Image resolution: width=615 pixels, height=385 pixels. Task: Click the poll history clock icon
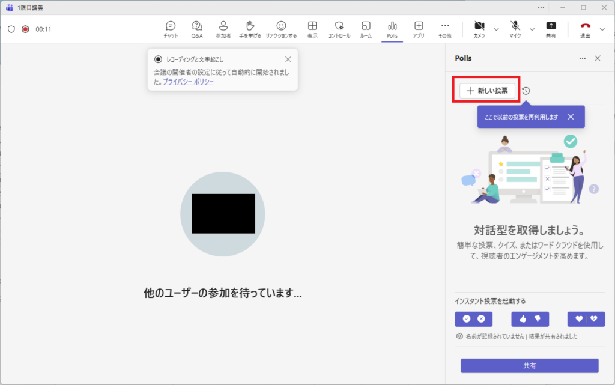point(526,91)
